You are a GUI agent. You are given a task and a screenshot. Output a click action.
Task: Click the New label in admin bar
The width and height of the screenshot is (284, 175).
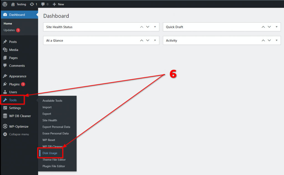click(61, 4)
